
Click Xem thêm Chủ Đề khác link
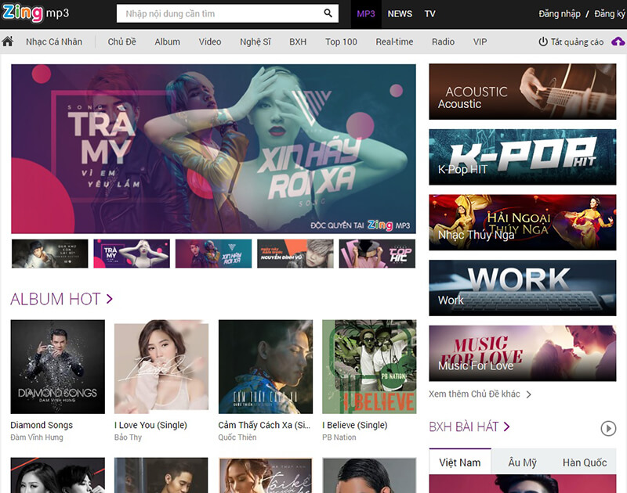point(474,394)
